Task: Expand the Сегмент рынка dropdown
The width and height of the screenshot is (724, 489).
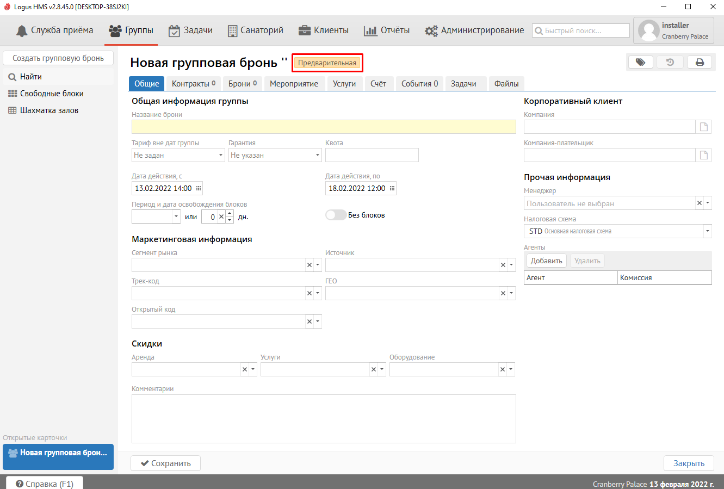Action: click(x=318, y=265)
